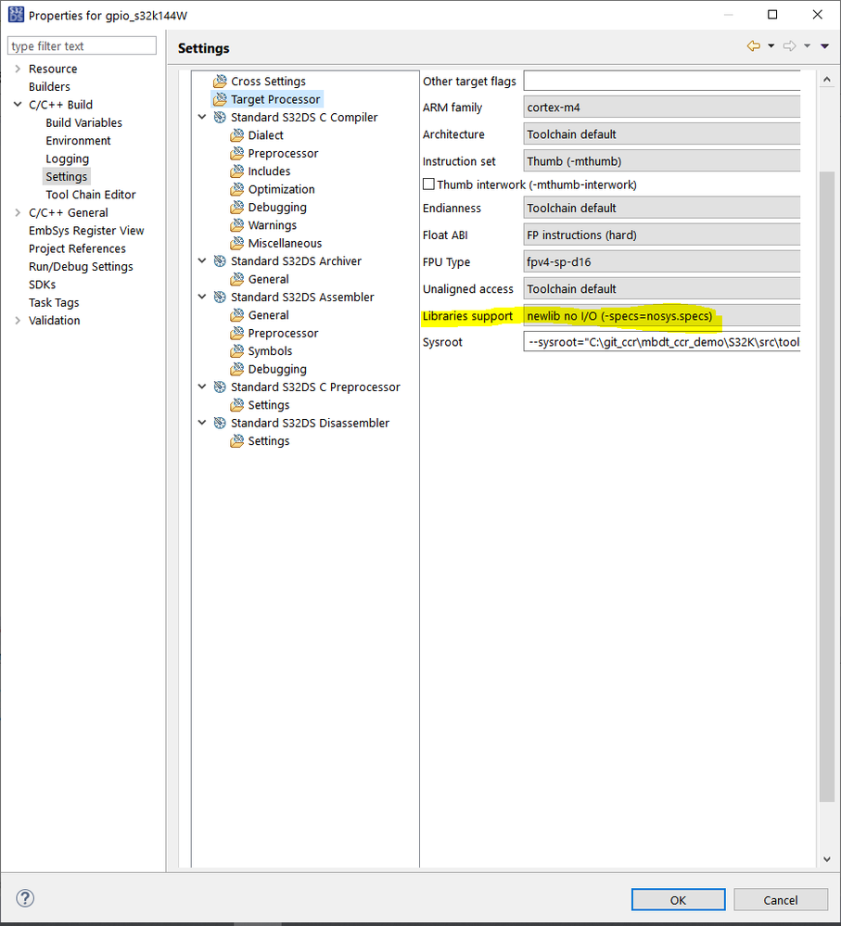Click the Standard S32DS Assembler tool icon
This screenshot has height=926, width=841.
220,297
